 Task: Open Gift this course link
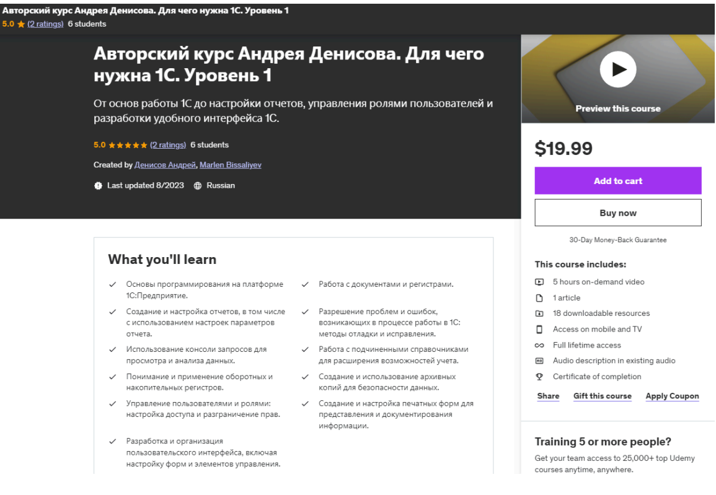click(x=603, y=396)
